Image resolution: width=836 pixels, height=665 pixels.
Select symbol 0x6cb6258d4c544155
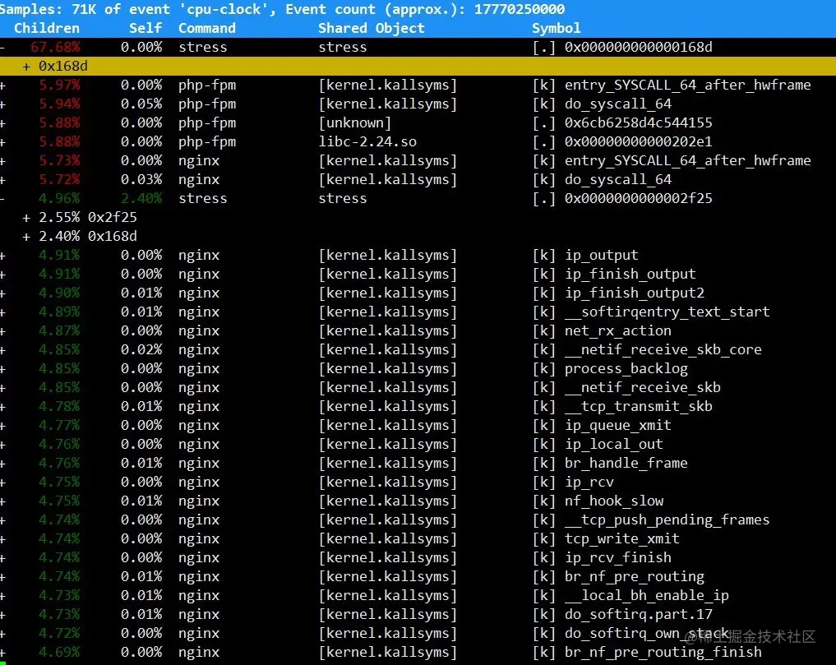[x=638, y=123]
